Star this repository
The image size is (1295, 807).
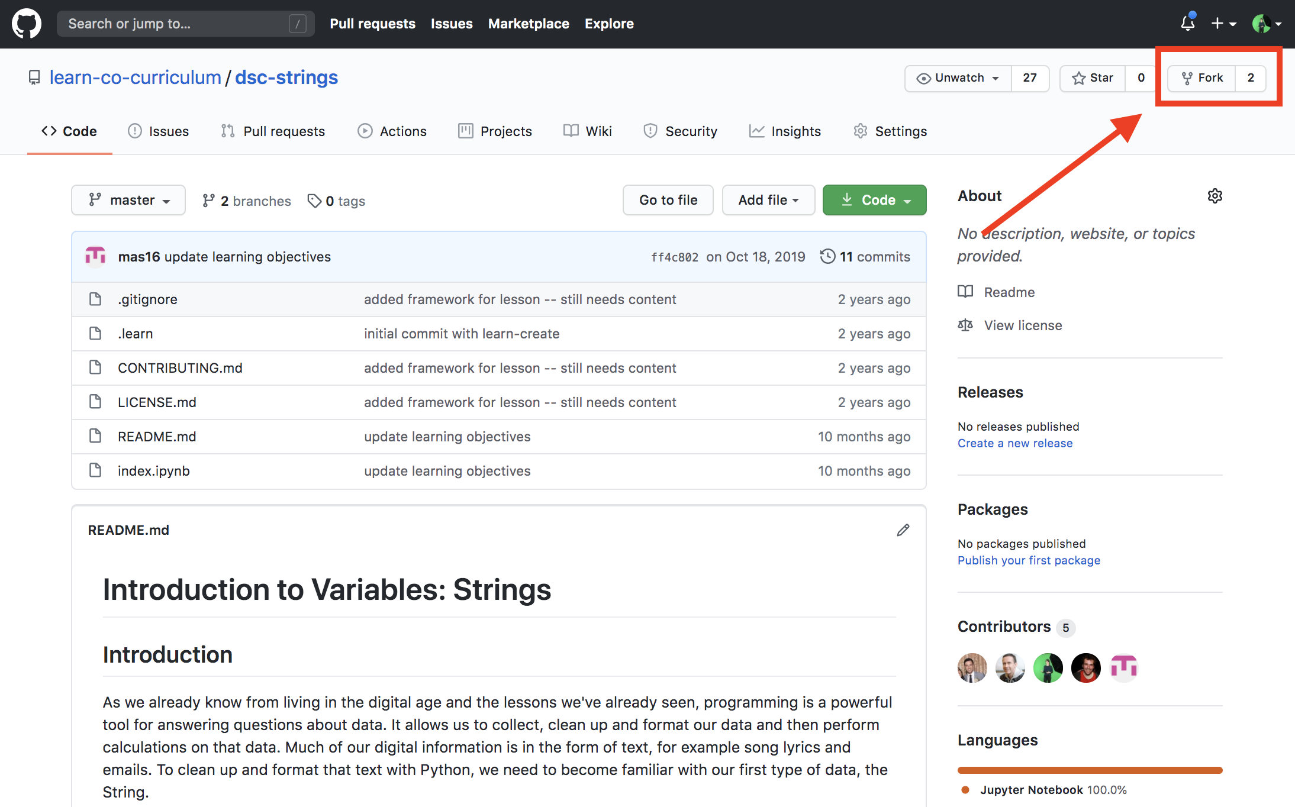1093,78
